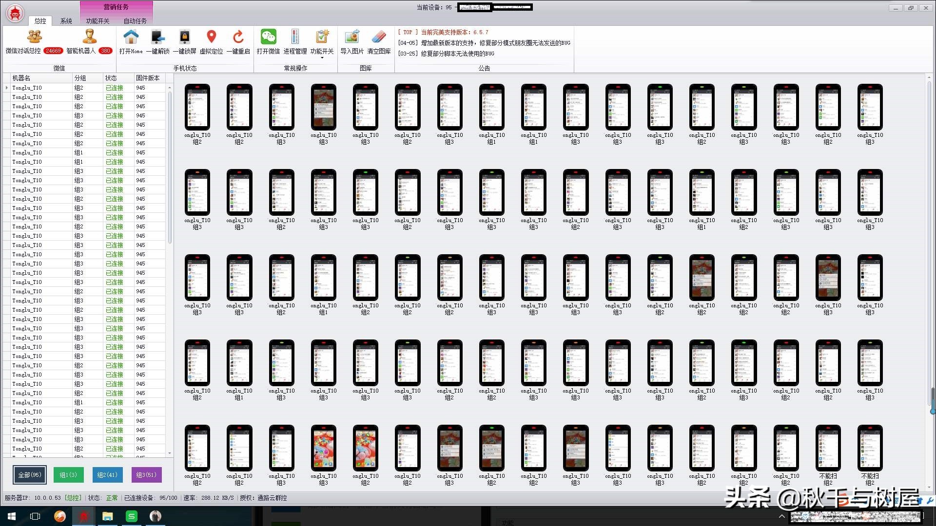Sort by 状态 column header
The image size is (936, 526).
coord(118,78)
